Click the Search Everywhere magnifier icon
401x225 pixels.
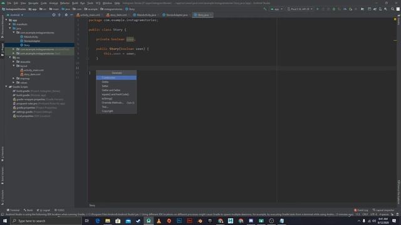tap(393, 9)
